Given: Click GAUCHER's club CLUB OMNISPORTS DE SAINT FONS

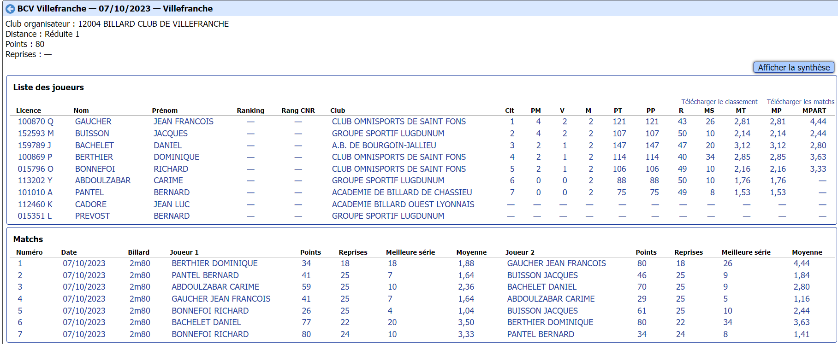Looking at the screenshot, I should tap(399, 122).
